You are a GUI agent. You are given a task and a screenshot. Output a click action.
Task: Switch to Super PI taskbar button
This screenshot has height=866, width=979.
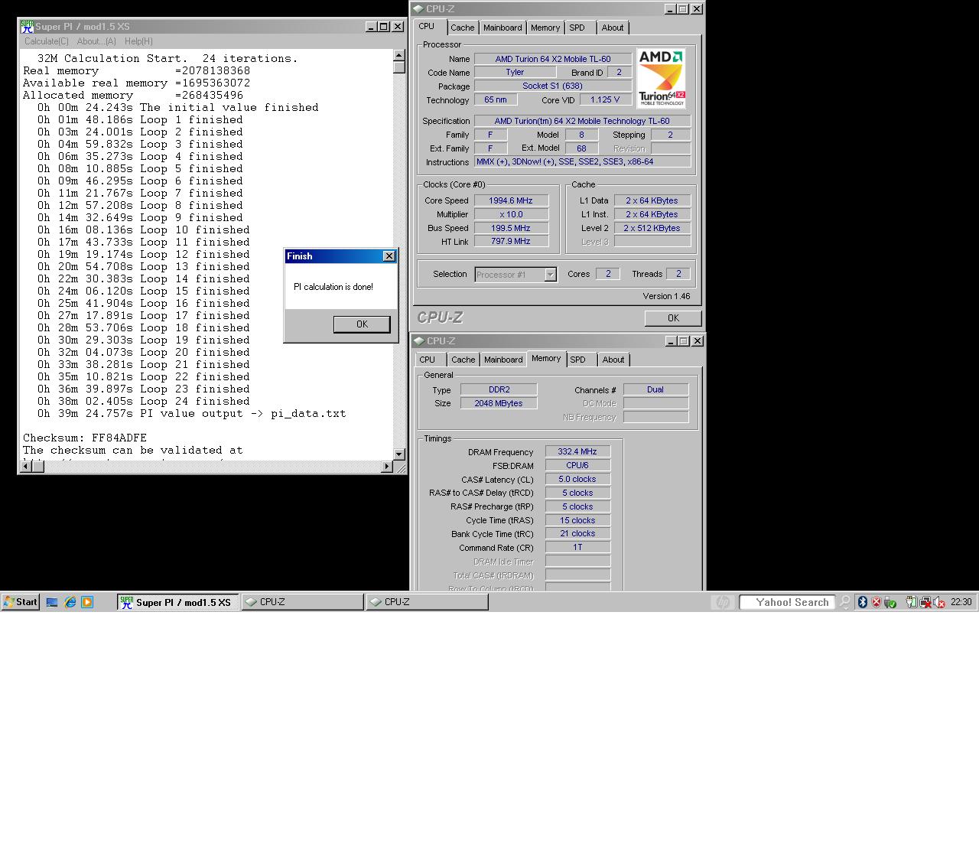point(178,602)
